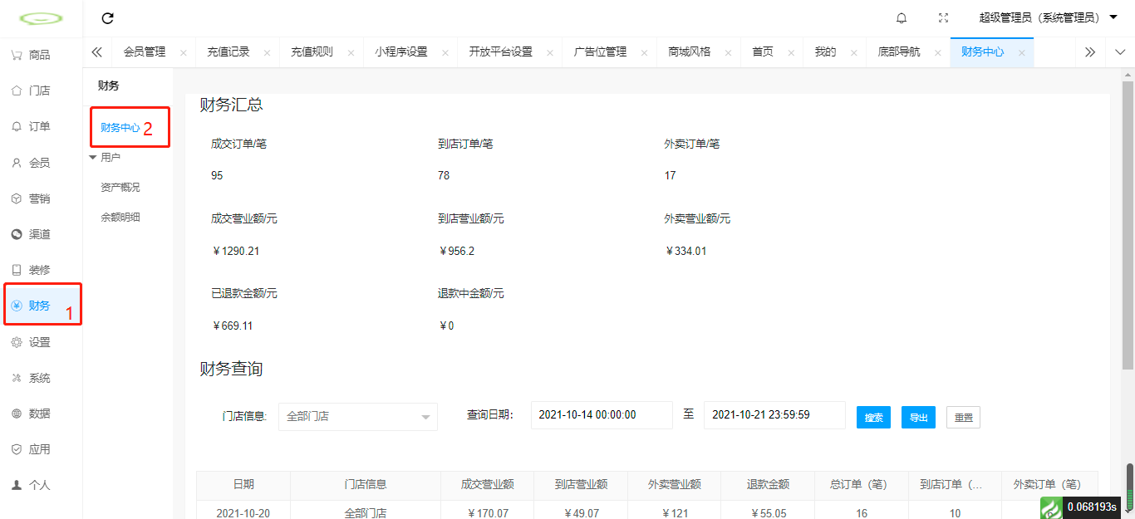Click the start date field 2021-10-14

(x=602, y=414)
